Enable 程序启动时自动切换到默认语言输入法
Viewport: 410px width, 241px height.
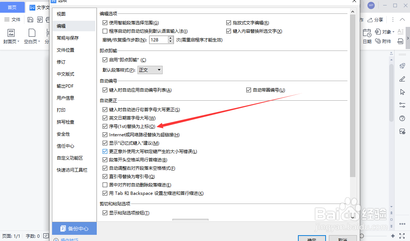coord(105,31)
